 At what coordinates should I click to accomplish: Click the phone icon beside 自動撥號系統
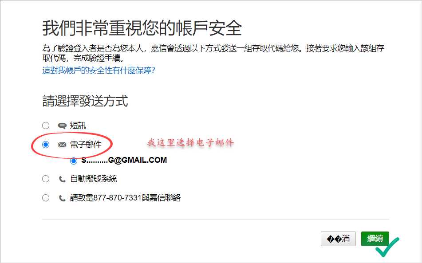click(x=62, y=179)
